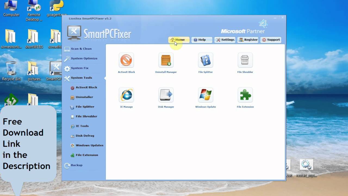Select the shortWEBS folder on desktop
The height and width of the screenshot is (196, 348).
coord(34,39)
